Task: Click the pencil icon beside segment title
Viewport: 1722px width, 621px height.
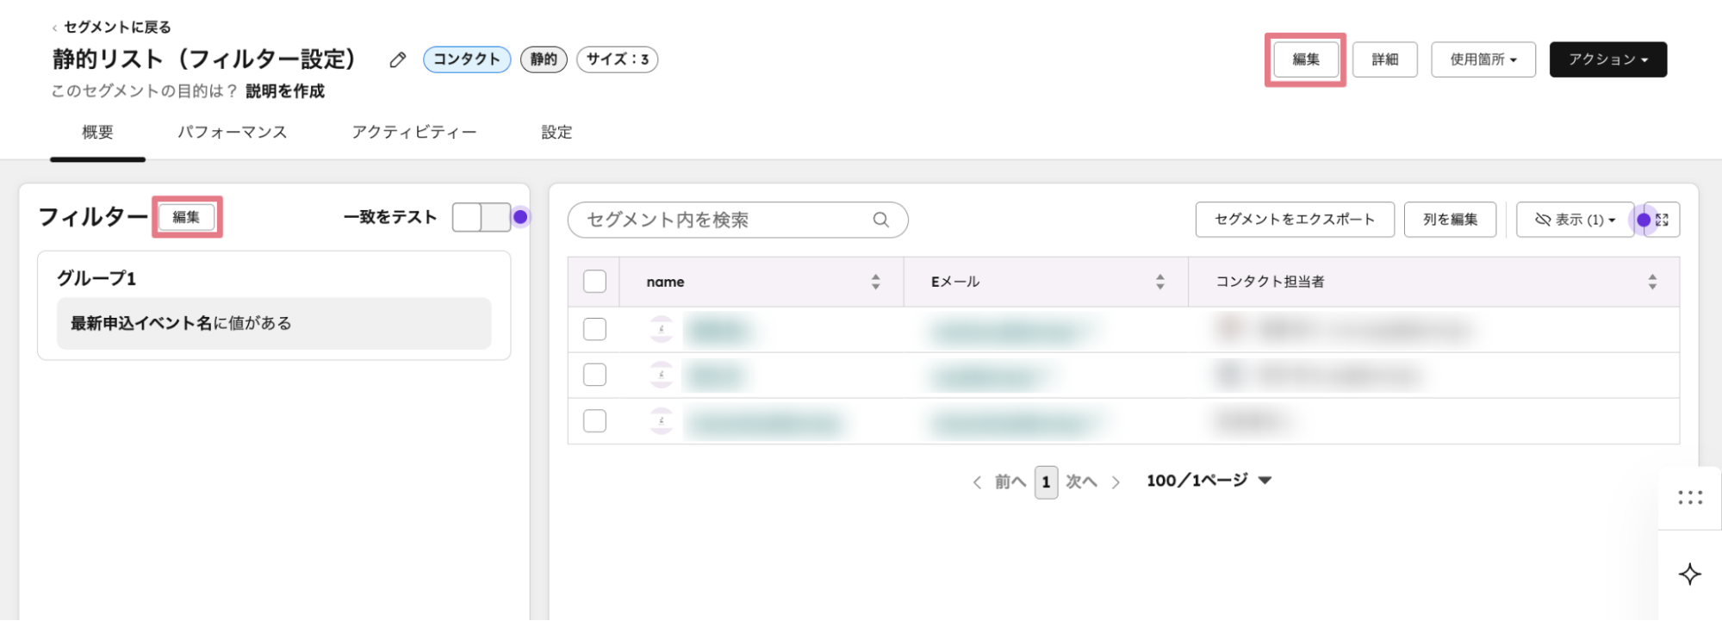Action: tap(397, 59)
